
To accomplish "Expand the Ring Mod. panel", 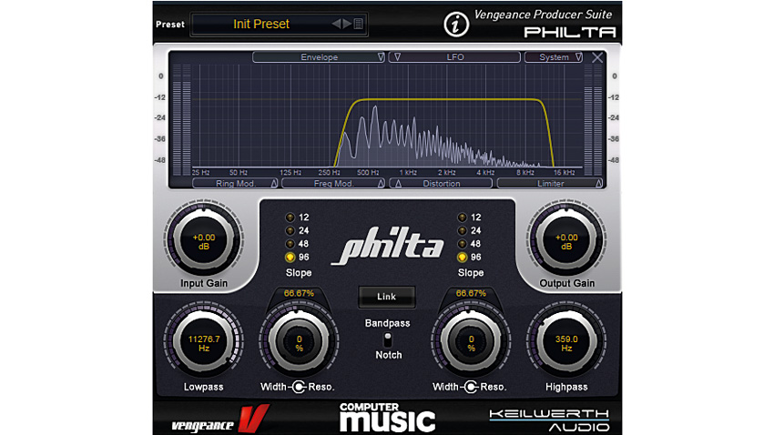I will 236,184.
